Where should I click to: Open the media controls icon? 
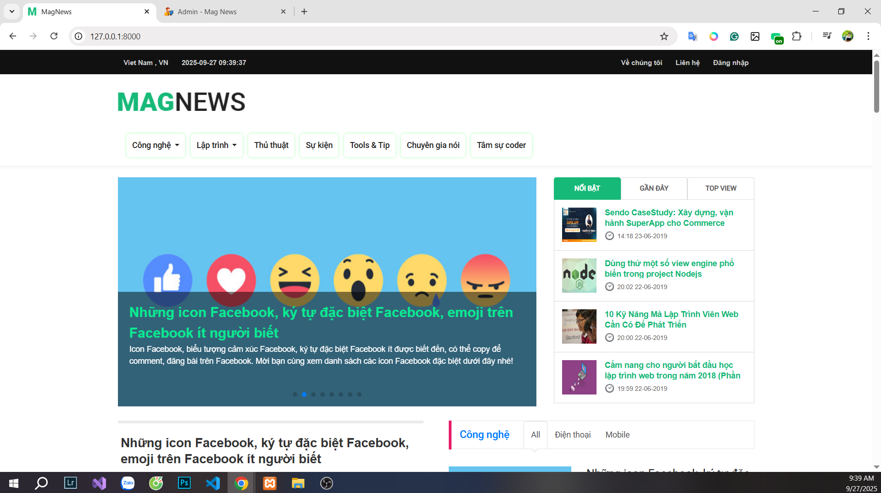[827, 36]
